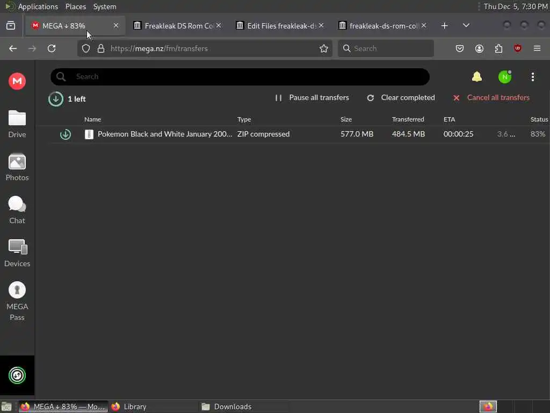550x413 pixels.
Task: Open the MEGA three-dot more menu
Action: [532, 77]
